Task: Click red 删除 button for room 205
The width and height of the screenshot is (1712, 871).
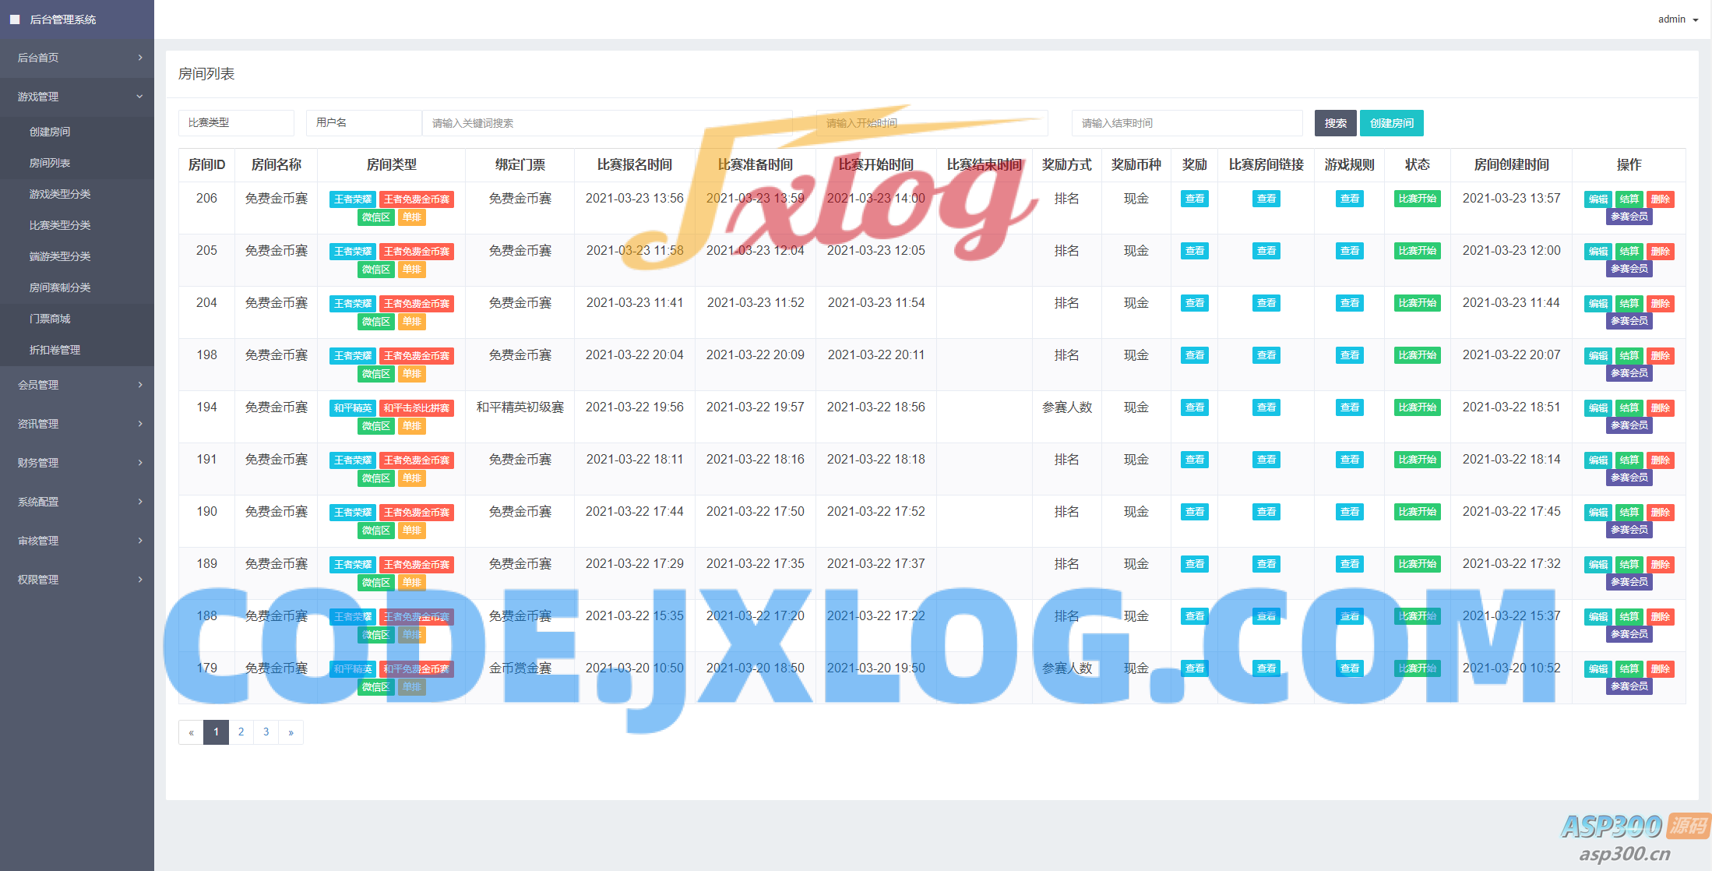Action: [1660, 252]
